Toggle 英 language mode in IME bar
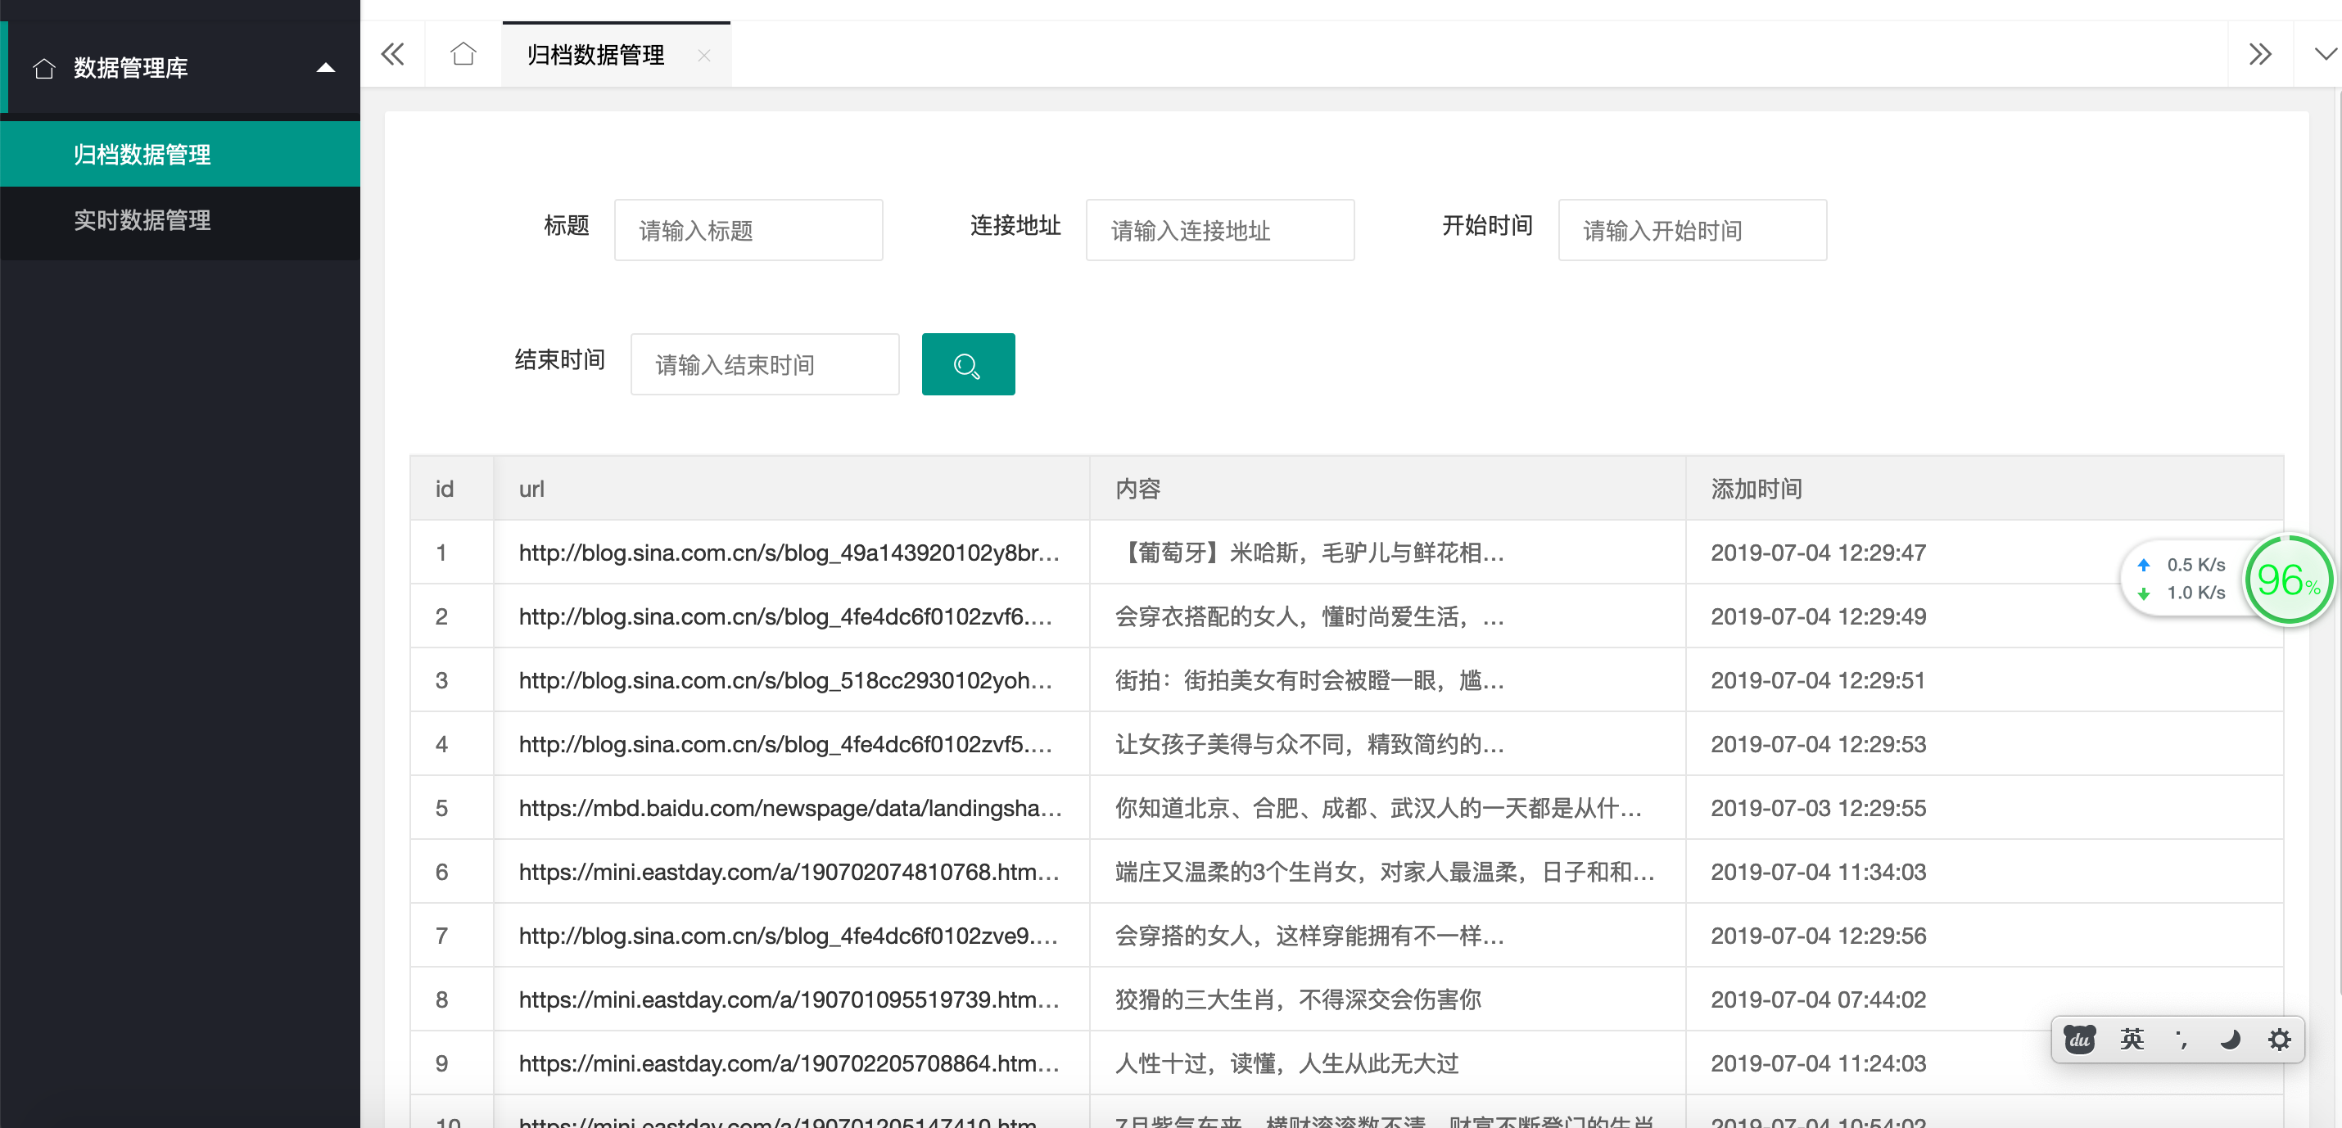The width and height of the screenshot is (2342, 1128). click(2131, 1039)
